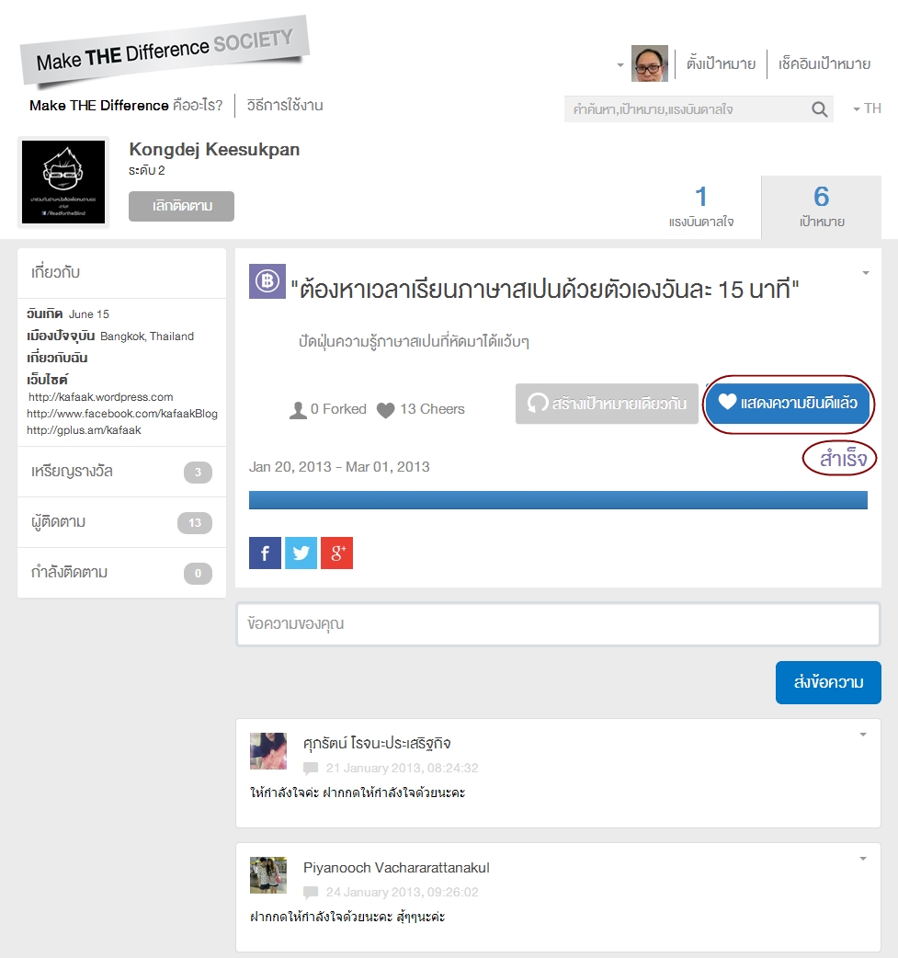This screenshot has width=898, height=958.
Task: Open Piyanooch Vachararattanakul commenter avatar
Action: click(268, 875)
